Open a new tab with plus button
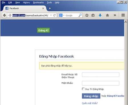This screenshot has height=105, width=128. (50, 8)
